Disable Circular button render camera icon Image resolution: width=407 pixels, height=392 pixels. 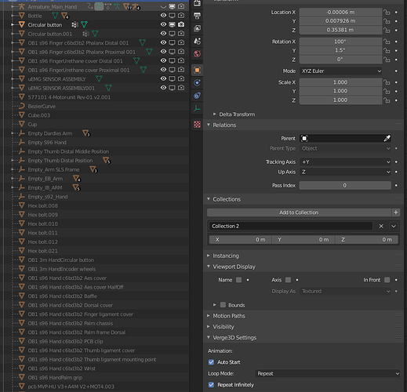(x=181, y=24)
